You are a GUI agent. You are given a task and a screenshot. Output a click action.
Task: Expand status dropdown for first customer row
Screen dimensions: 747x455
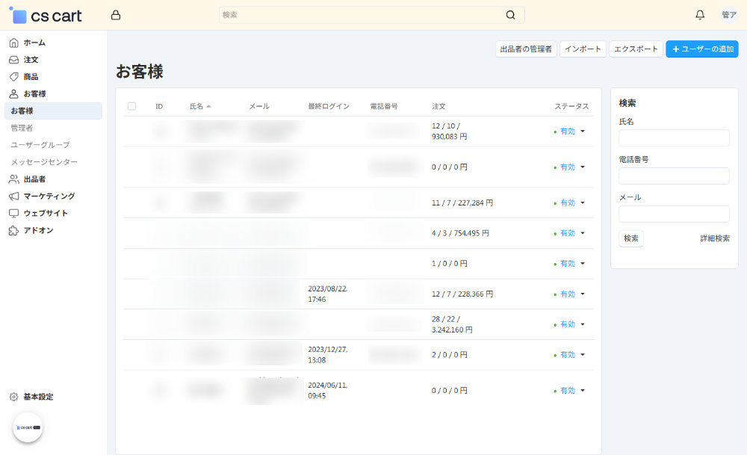point(582,131)
